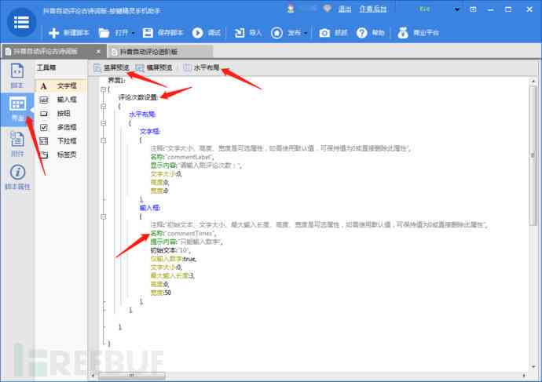Click the 导入 import icon
Viewport: 542px width, 382px height.
click(240, 33)
